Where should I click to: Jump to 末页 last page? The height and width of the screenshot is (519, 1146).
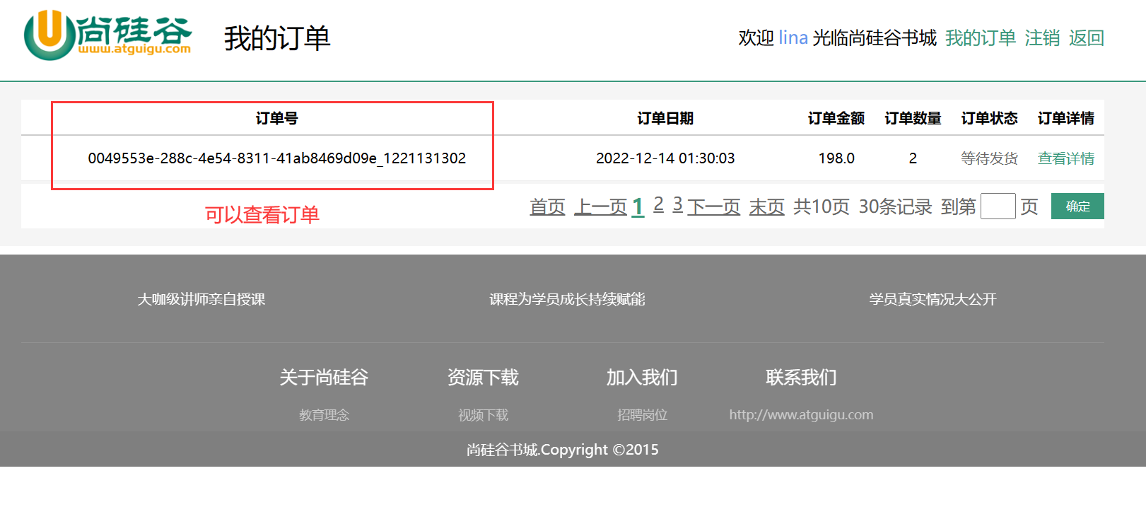tap(766, 206)
